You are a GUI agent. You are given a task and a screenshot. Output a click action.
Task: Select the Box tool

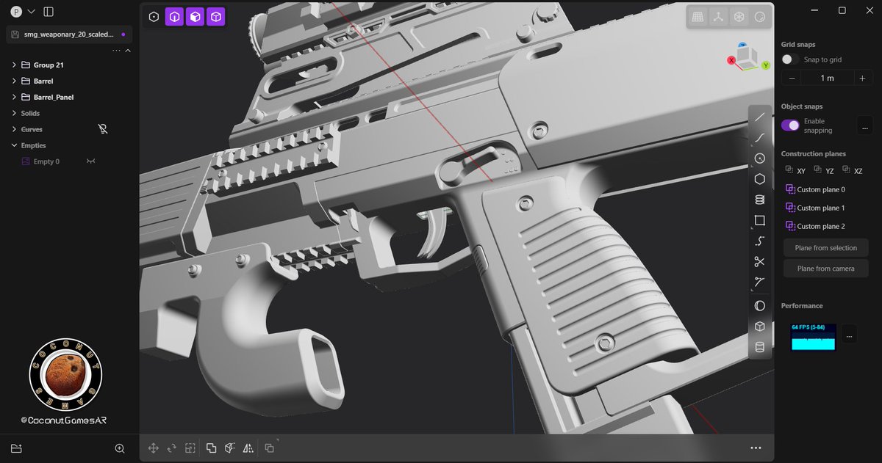click(760, 327)
